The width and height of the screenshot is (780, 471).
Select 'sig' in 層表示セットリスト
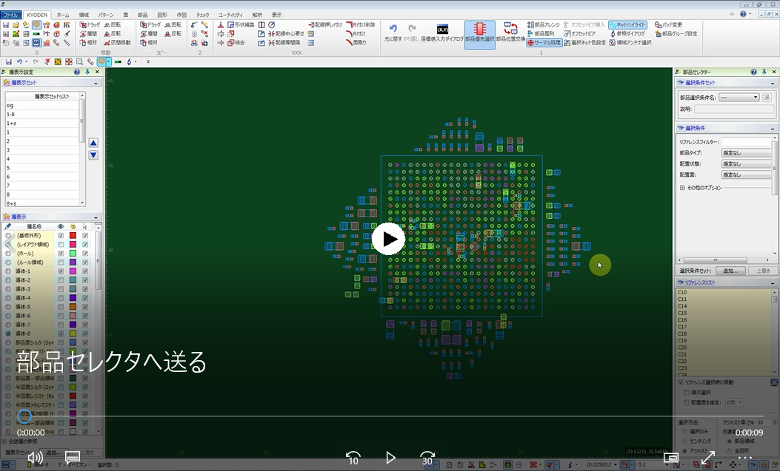coord(41,106)
